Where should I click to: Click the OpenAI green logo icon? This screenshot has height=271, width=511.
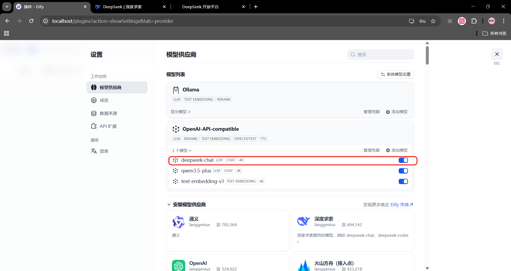coord(179,266)
